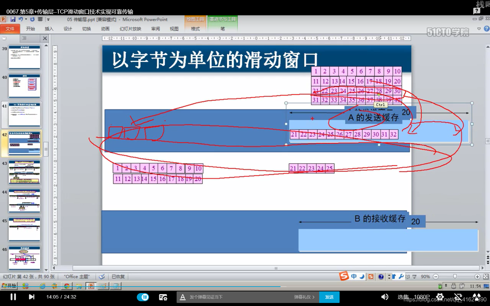Viewport: 490px width, 306px height.
Task: Click the Save icon in quick access toolbar
Action: click(13, 19)
